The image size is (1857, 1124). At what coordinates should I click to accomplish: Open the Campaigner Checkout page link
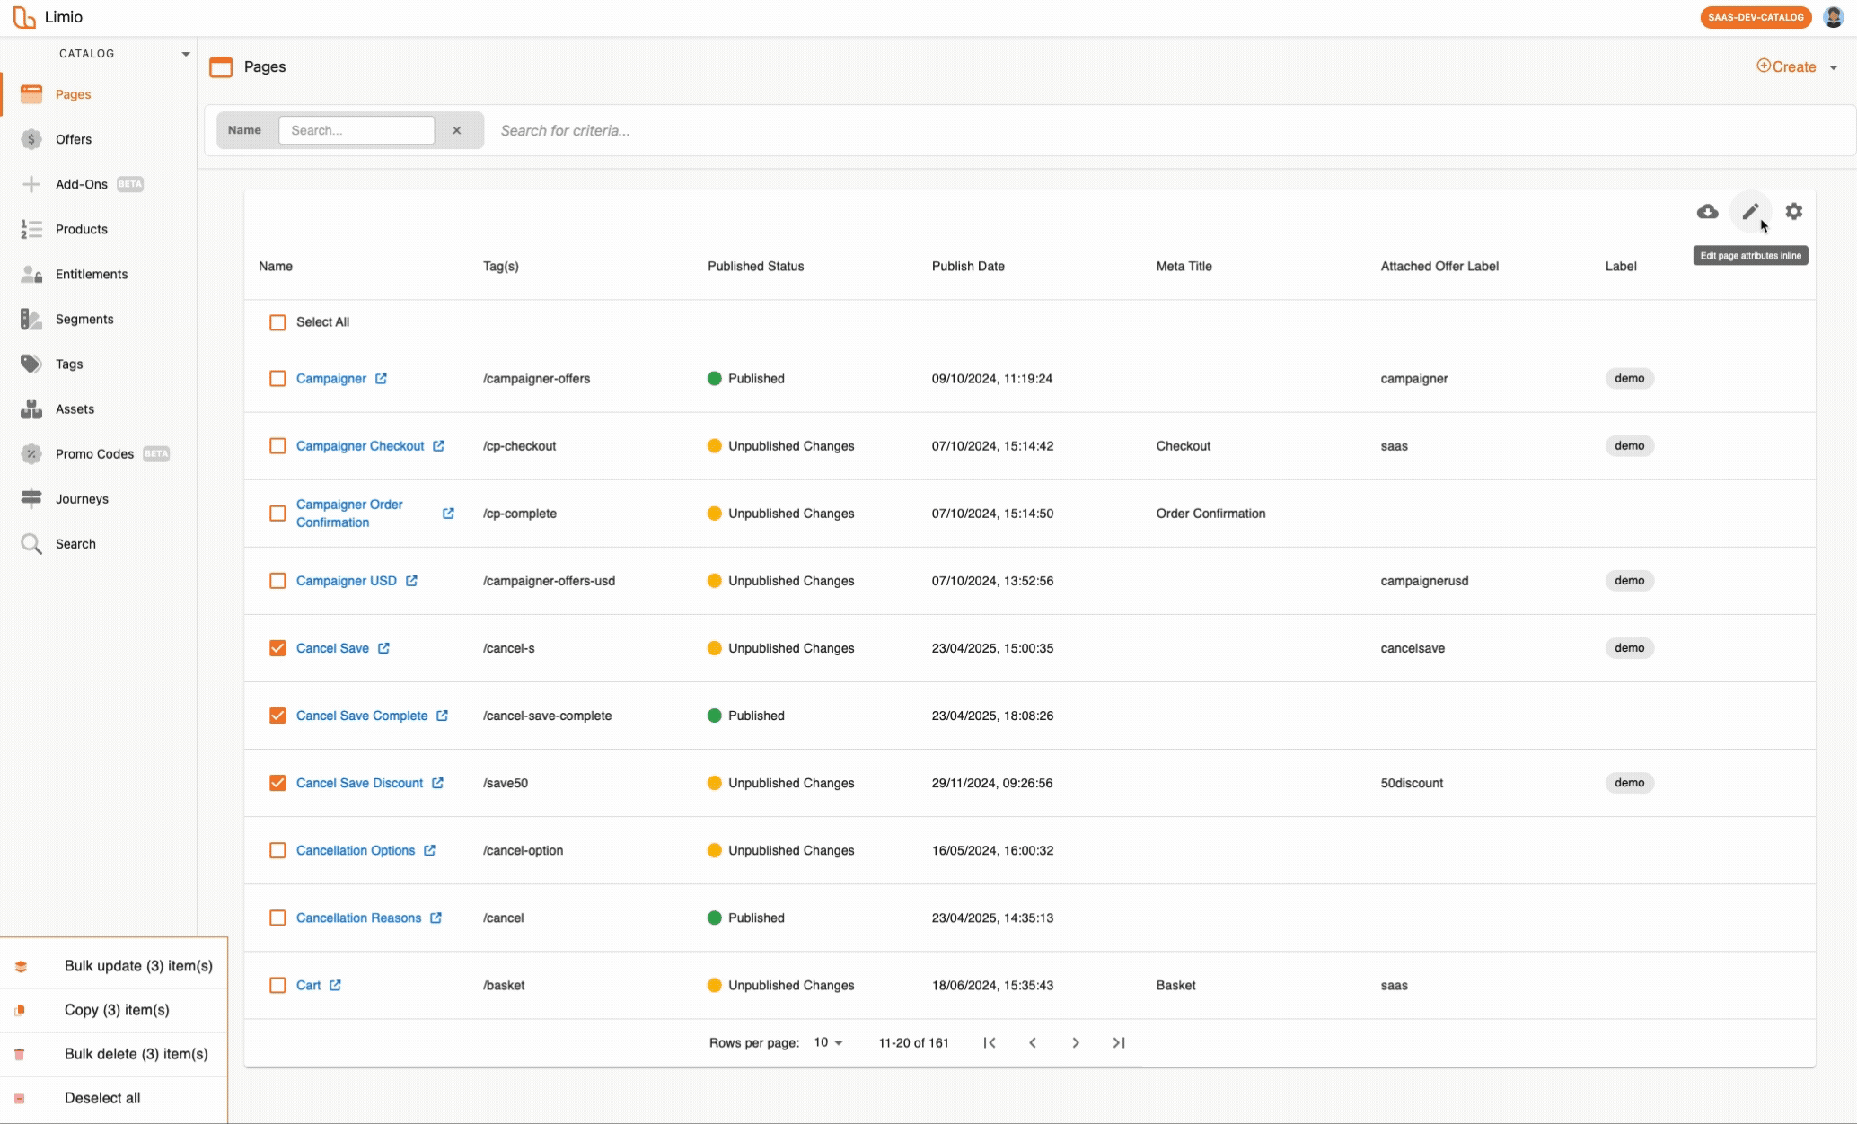(x=360, y=446)
